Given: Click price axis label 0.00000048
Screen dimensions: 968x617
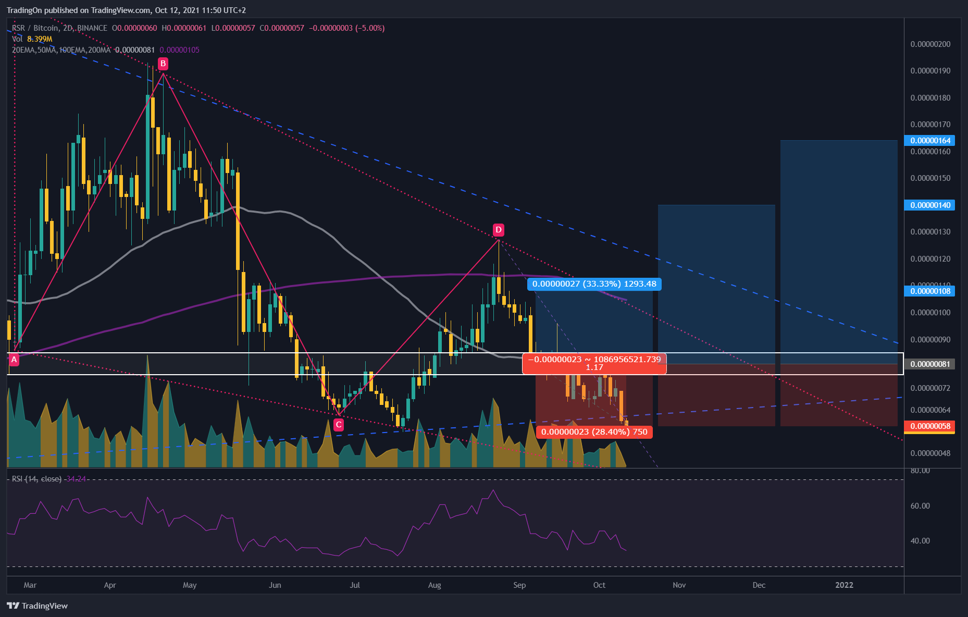Looking at the screenshot, I should 930,453.
